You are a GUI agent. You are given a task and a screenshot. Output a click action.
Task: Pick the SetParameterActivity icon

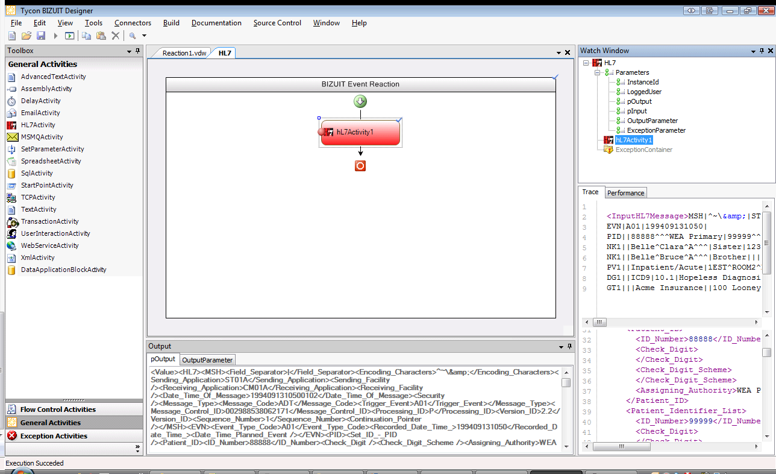point(11,149)
